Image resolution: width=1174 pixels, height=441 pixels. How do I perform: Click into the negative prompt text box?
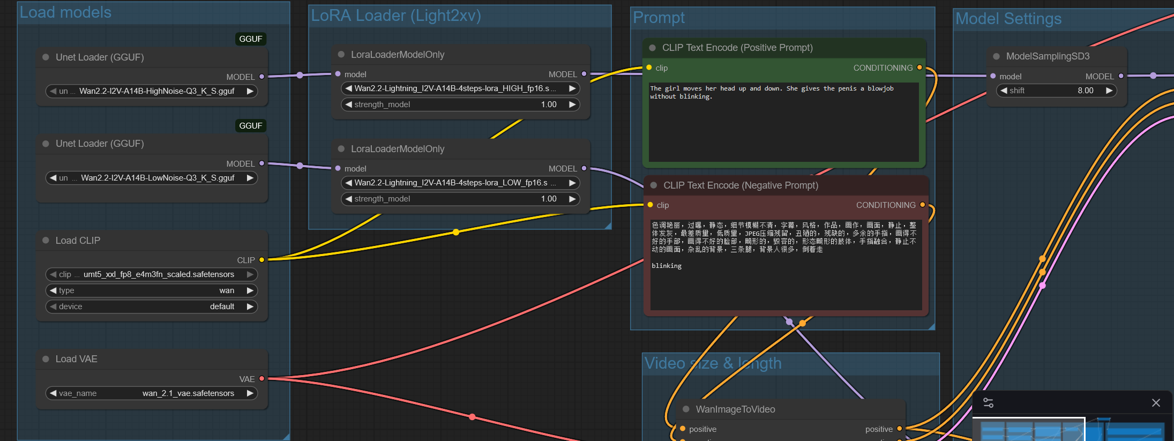coord(786,265)
